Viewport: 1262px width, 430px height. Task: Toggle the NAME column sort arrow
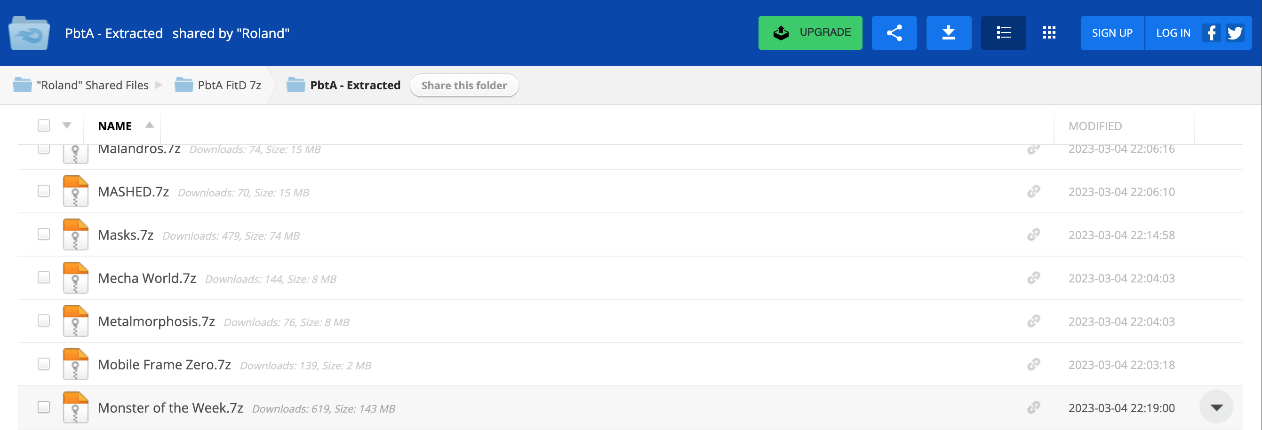click(150, 125)
